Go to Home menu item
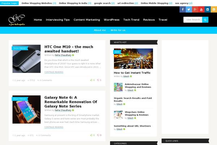217x145 pixels. pos(38,20)
